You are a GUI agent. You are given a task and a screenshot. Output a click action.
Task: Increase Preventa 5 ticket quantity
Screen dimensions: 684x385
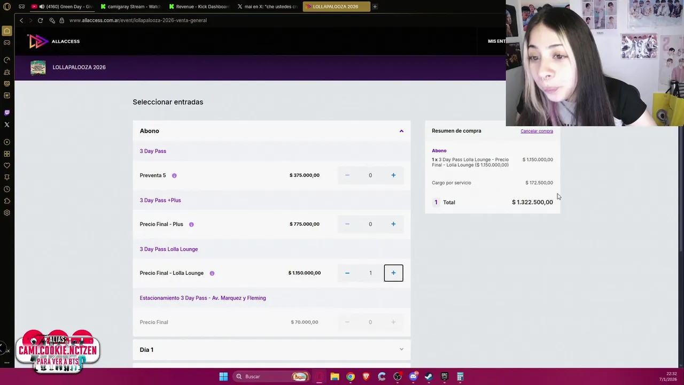pyautogui.click(x=393, y=175)
